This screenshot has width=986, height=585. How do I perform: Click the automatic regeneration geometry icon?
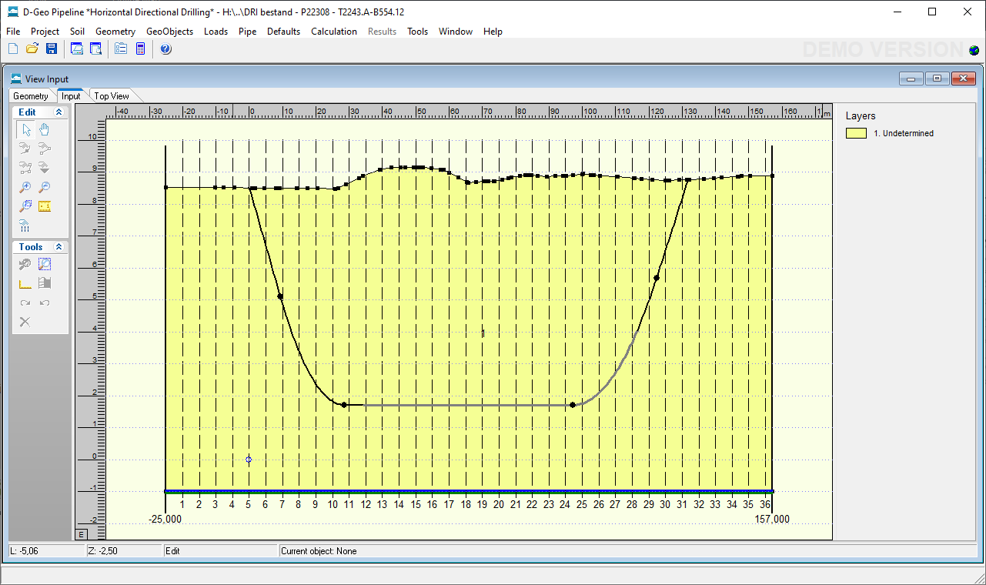click(45, 283)
